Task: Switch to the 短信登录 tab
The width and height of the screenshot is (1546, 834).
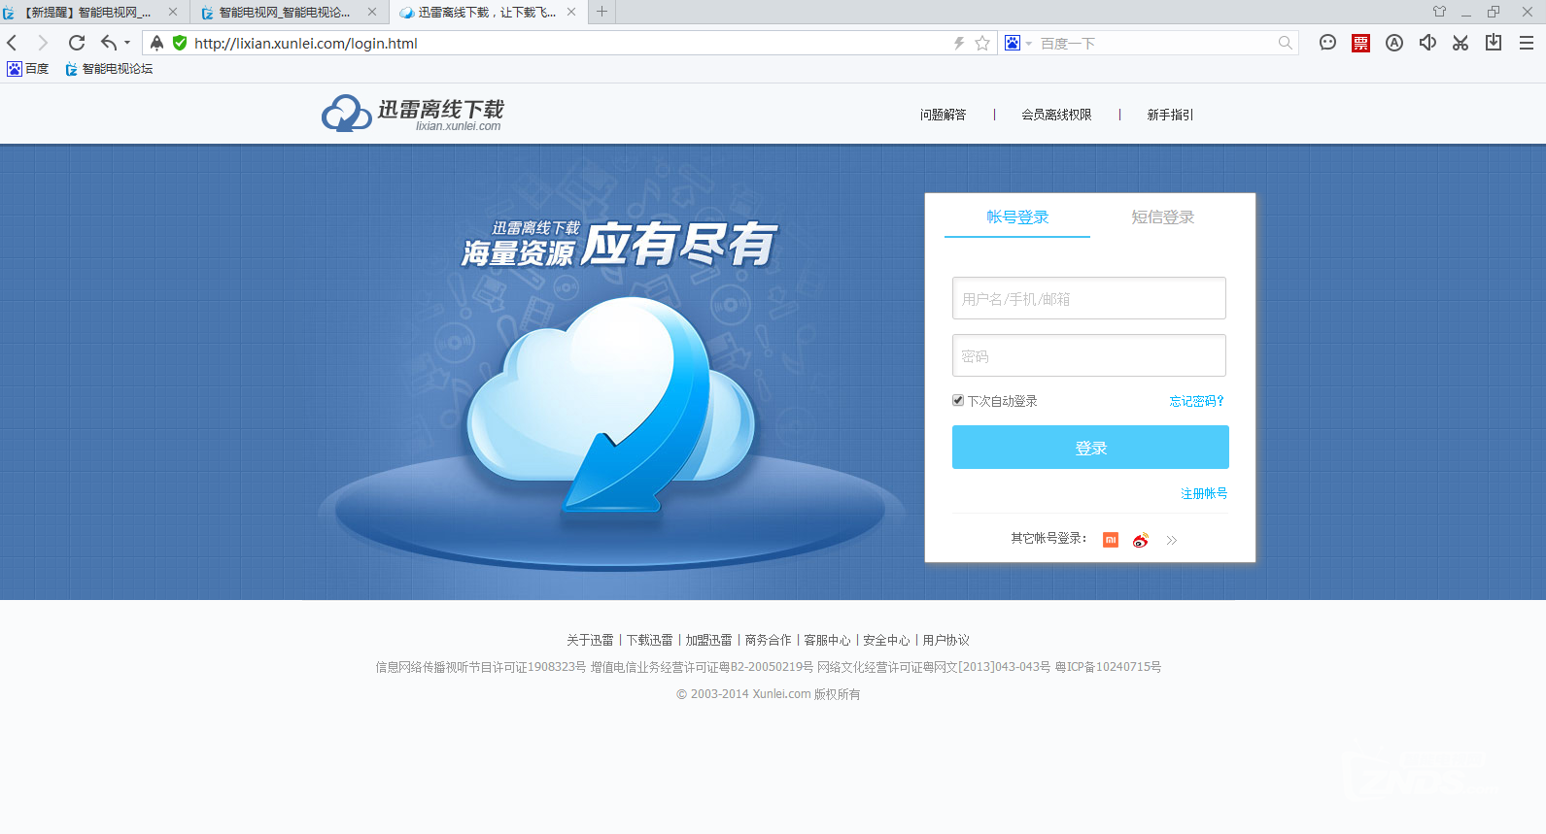Action: click(1162, 217)
